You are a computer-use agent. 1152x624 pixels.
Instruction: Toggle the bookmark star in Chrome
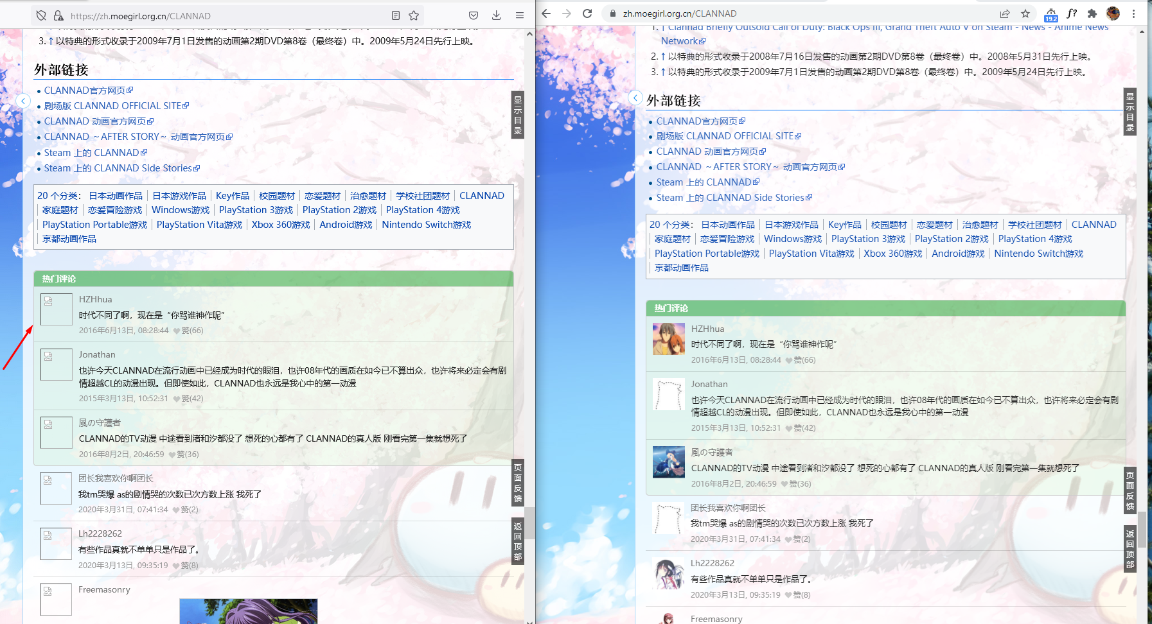[x=1025, y=13]
